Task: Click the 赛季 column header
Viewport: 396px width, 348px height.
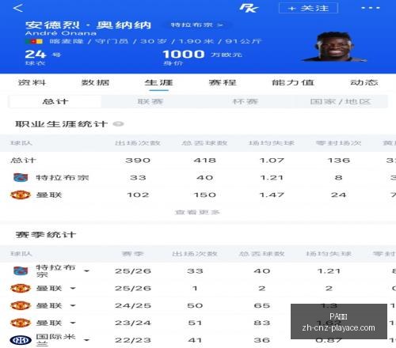Action: click(133, 254)
